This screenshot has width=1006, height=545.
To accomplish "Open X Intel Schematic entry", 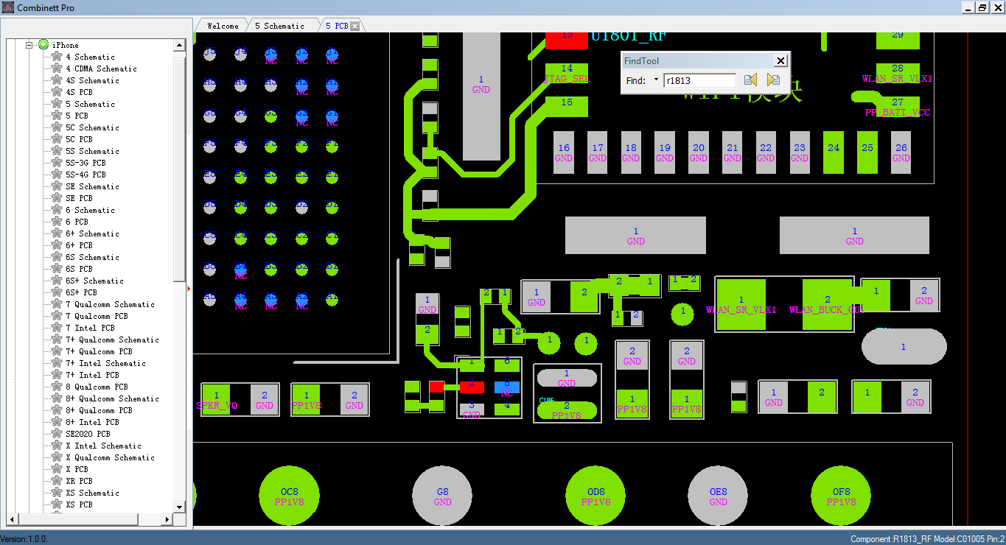I will (x=103, y=446).
